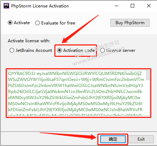Select the Activate radio option

[19, 23]
